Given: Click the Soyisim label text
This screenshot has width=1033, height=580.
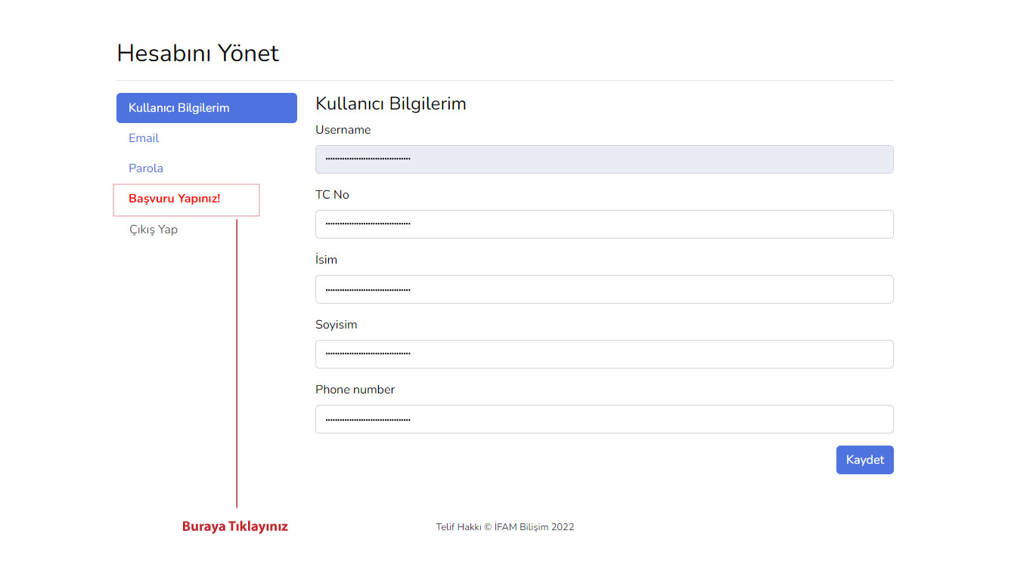Looking at the screenshot, I should point(337,325).
